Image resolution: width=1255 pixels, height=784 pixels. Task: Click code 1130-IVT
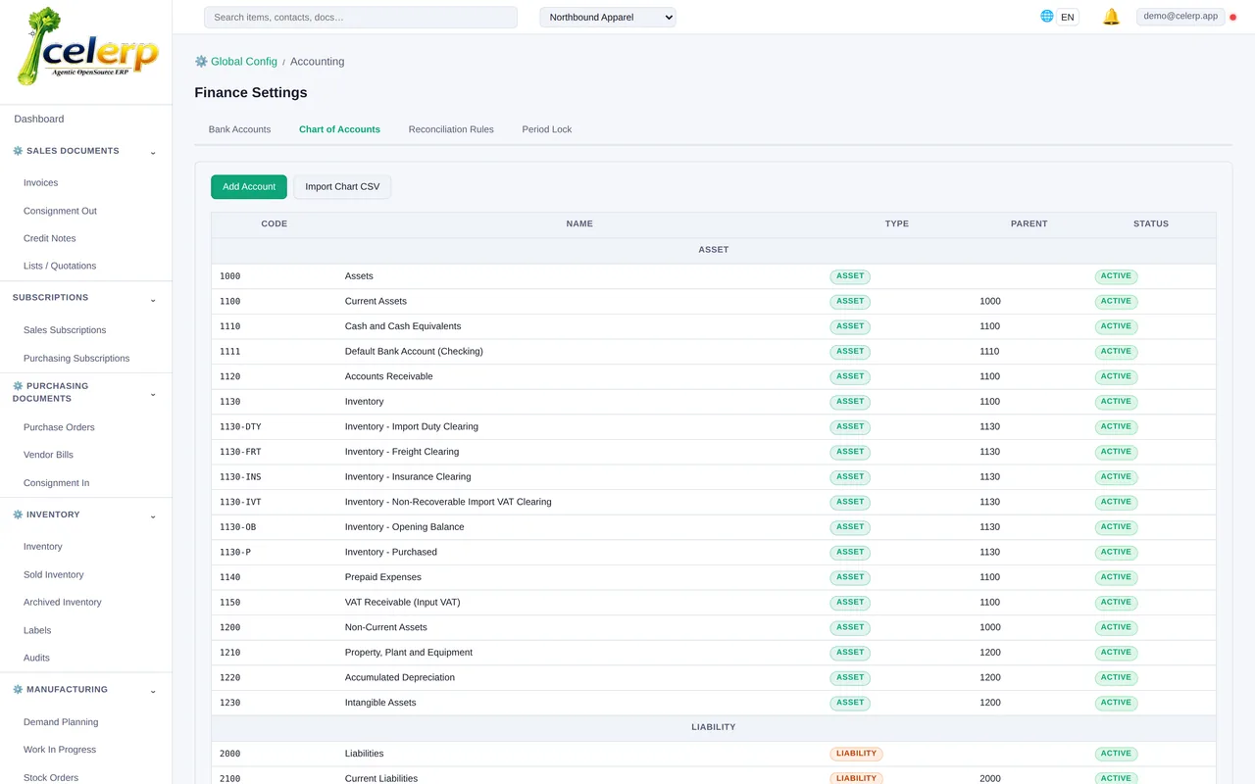[x=240, y=503]
